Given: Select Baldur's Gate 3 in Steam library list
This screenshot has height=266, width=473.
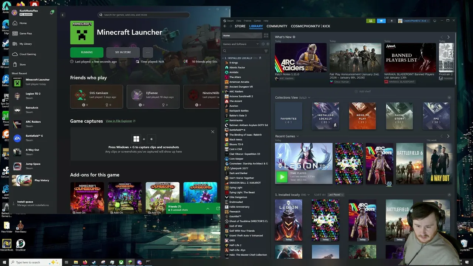Looking at the screenshot, I should pyautogui.click(x=238, y=116).
